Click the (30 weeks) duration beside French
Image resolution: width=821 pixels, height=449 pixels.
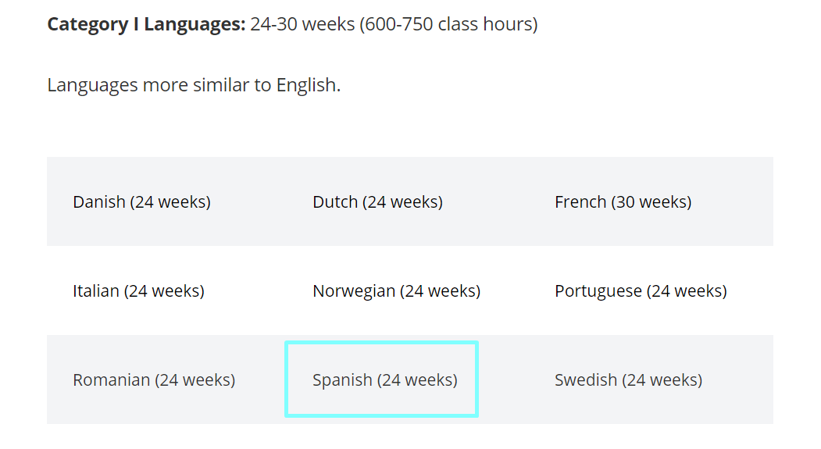point(651,202)
